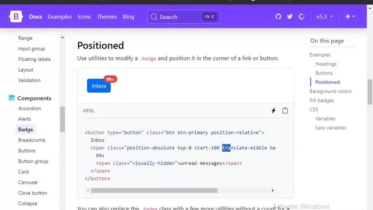Jump to Positioned in page contents
The height and width of the screenshot is (210, 373).
[x=328, y=82]
